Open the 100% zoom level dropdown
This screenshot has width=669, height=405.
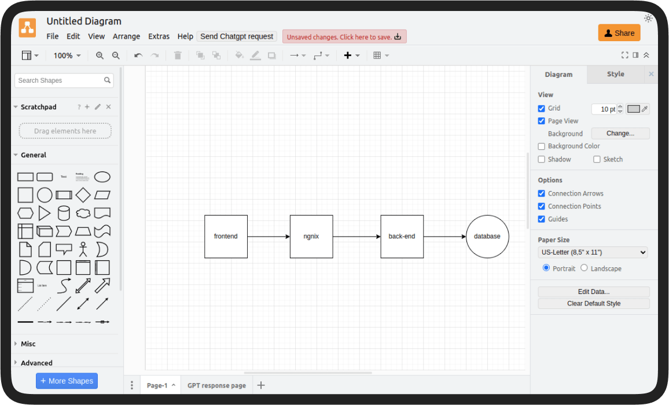click(67, 56)
